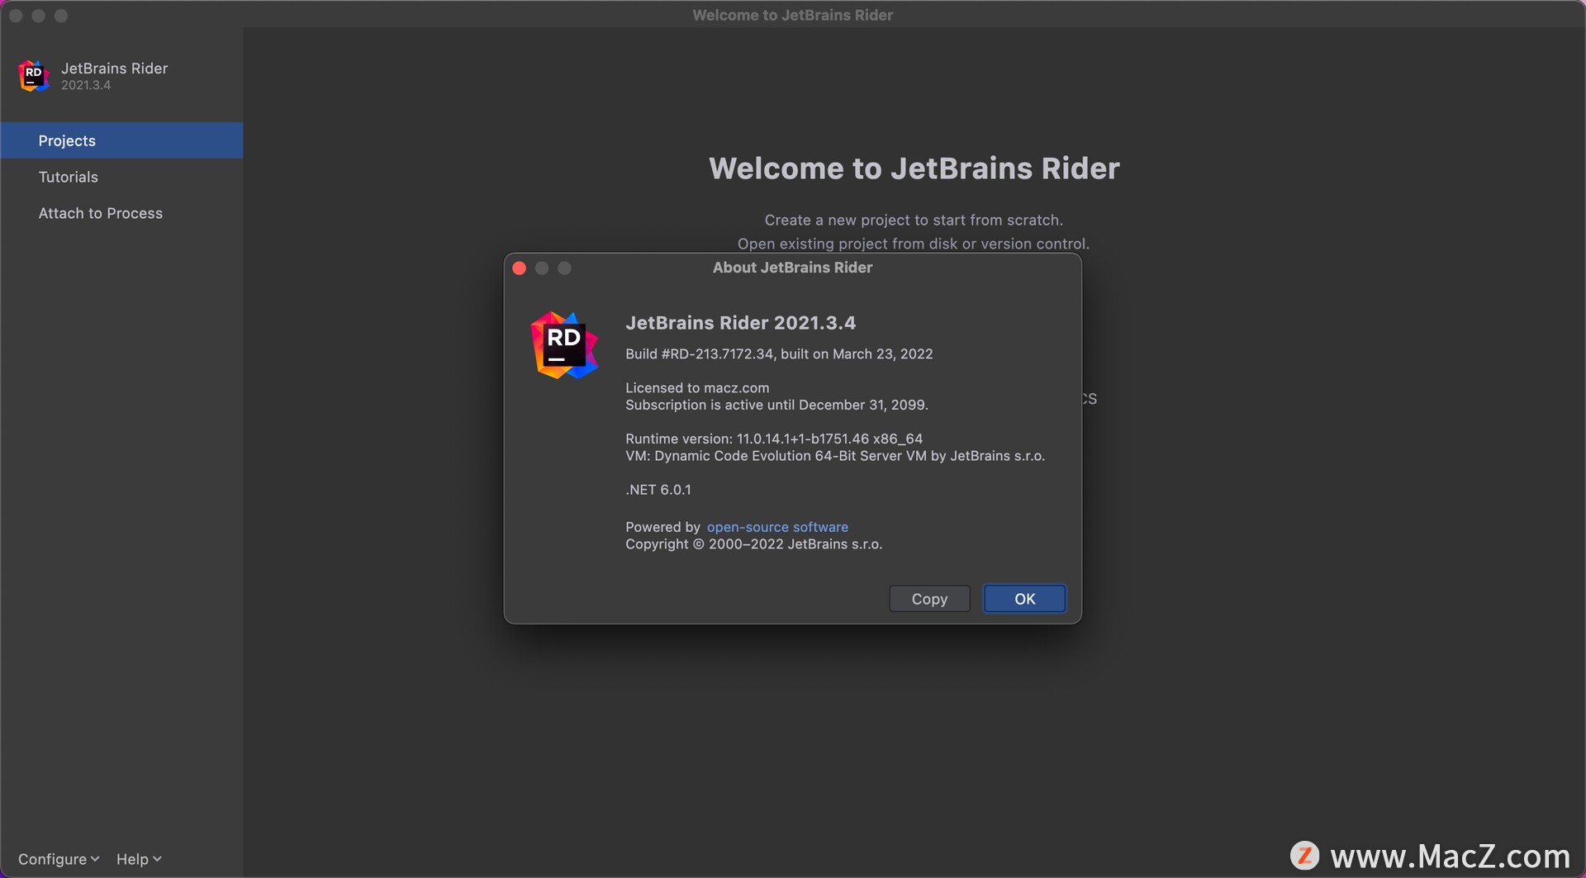
Task: Click the Rider logo in the sidebar header
Action: coord(34,76)
